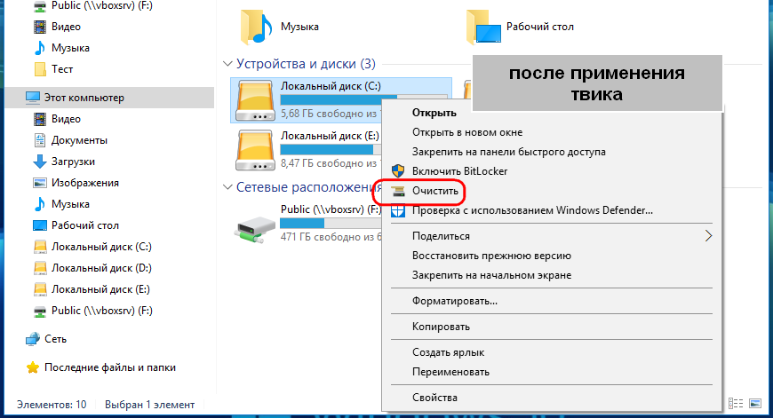Click Восстановить прежнюю версию
Viewport: 773px width, 418px height.
[x=491, y=256]
